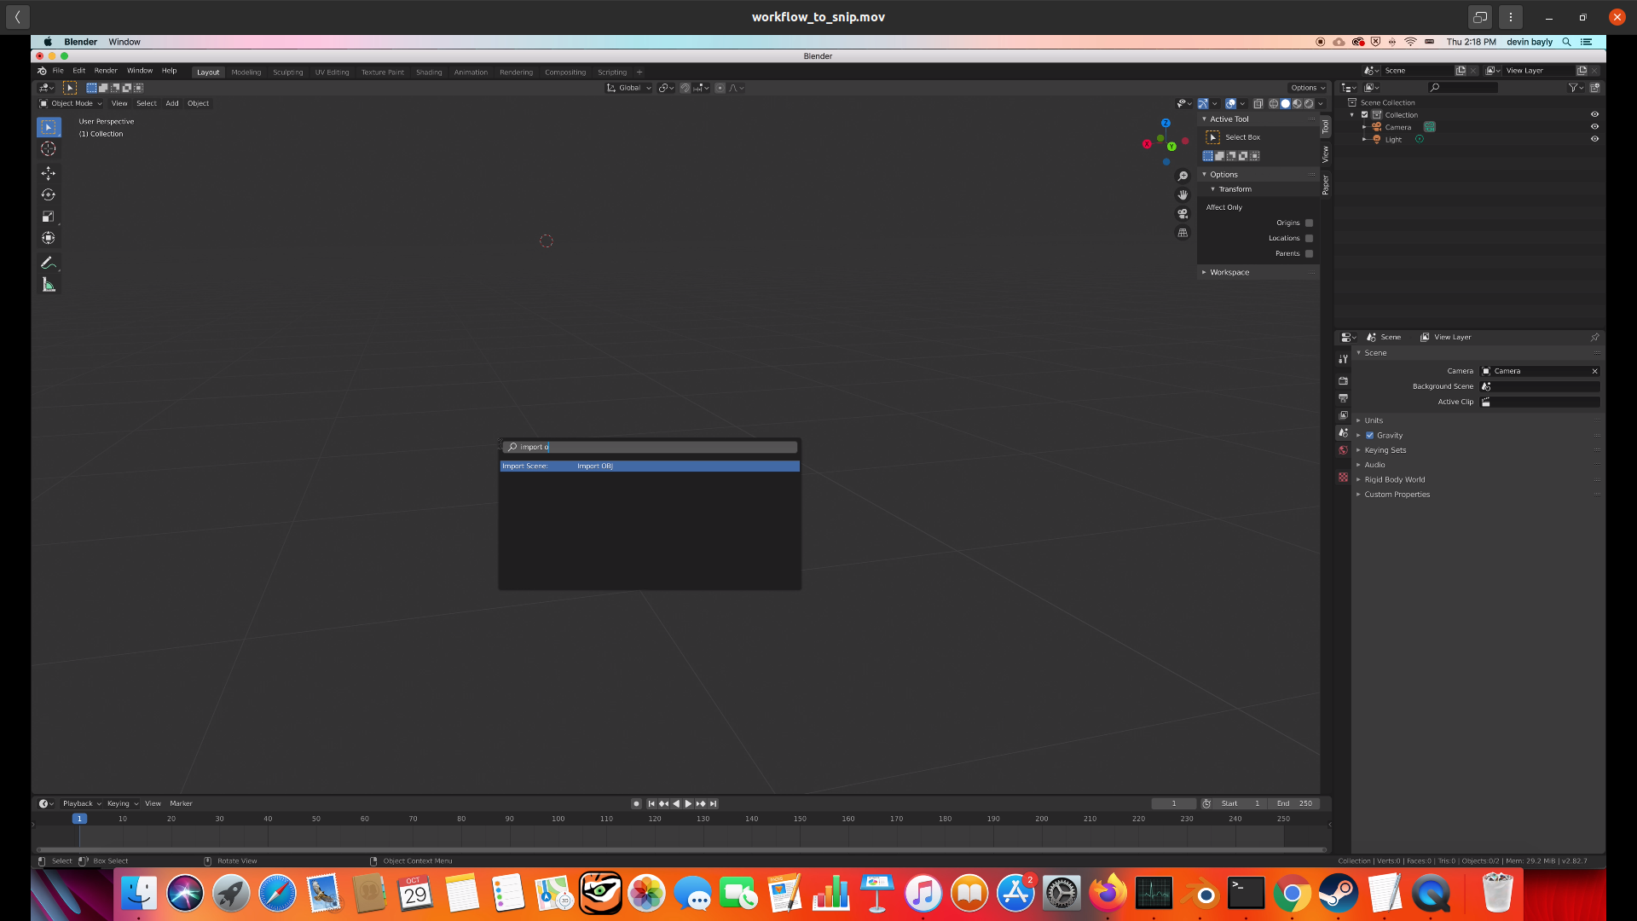Enable Affect Only Parents checkbox
Screen dimensions: 1637x921
pyautogui.click(x=1309, y=254)
